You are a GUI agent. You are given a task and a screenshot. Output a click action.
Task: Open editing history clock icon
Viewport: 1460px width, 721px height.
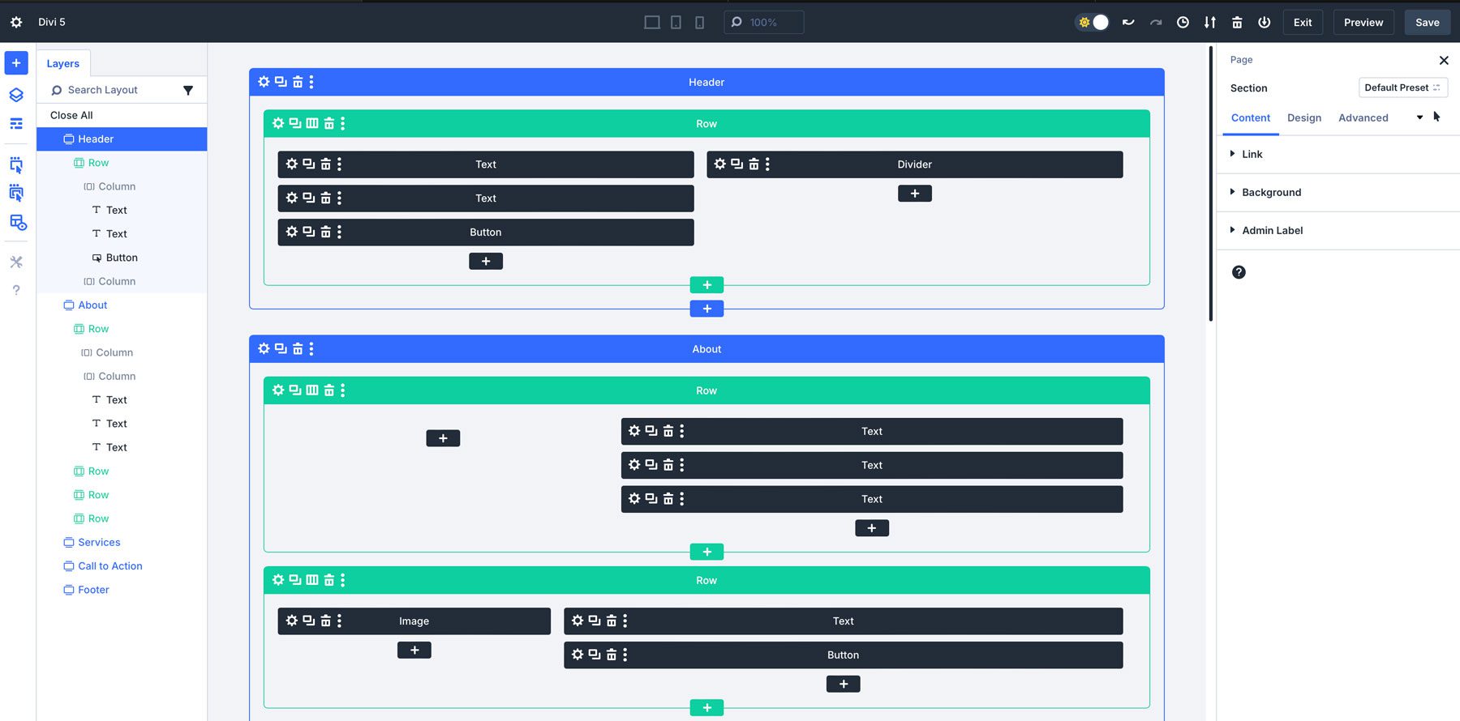click(1183, 22)
